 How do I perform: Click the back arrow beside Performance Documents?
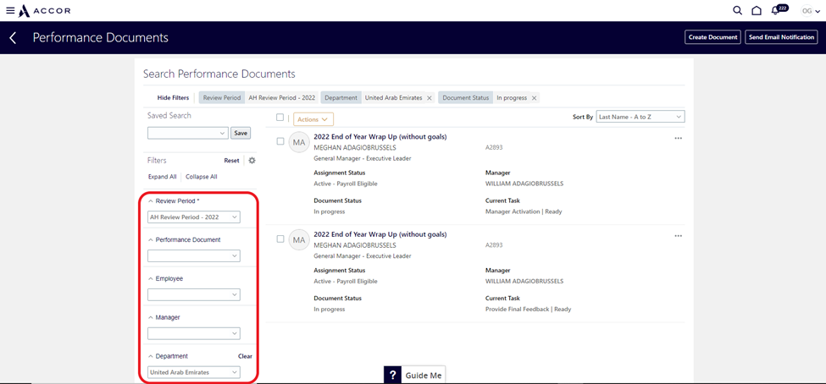click(x=14, y=37)
